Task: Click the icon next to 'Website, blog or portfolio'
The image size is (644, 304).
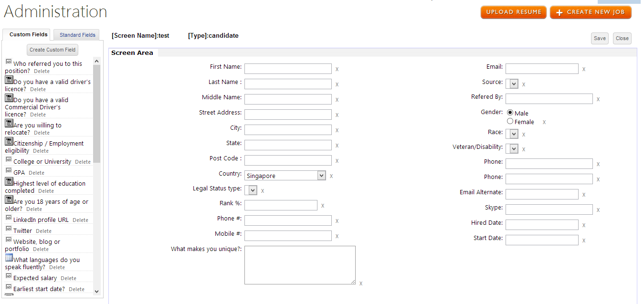Action: 9,240
